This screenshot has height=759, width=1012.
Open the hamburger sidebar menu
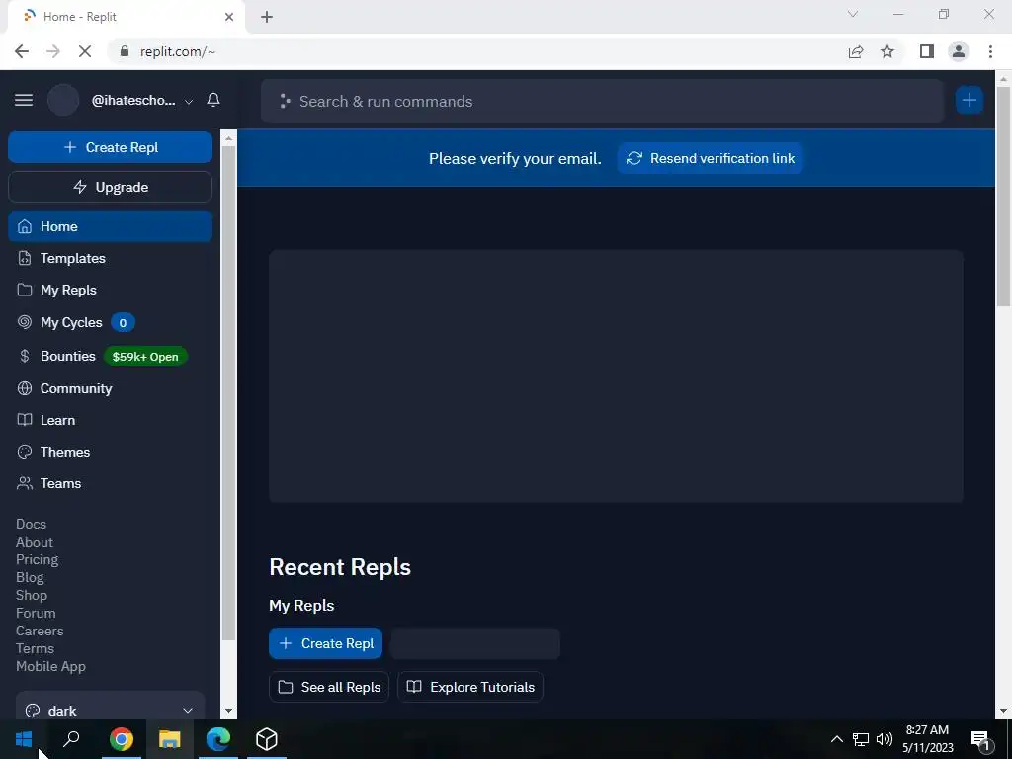click(24, 100)
